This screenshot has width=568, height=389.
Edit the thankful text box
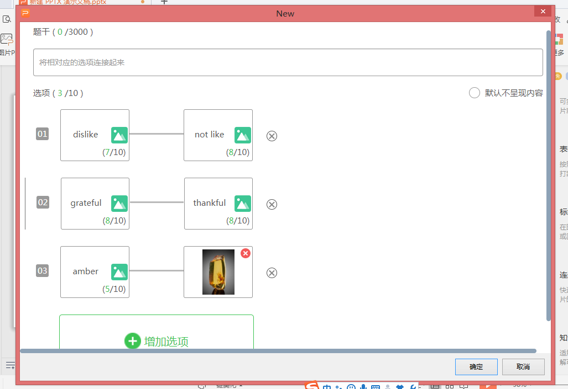point(209,203)
